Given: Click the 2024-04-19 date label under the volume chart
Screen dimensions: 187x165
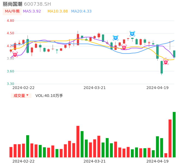Looking at the screenshot, I should point(158,161).
